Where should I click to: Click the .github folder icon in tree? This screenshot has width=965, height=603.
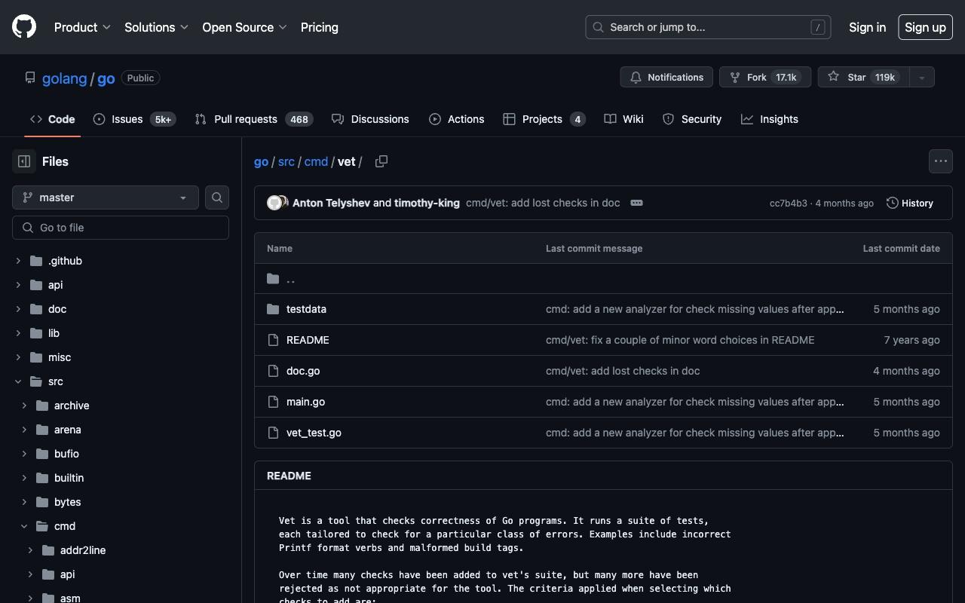tap(36, 261)
